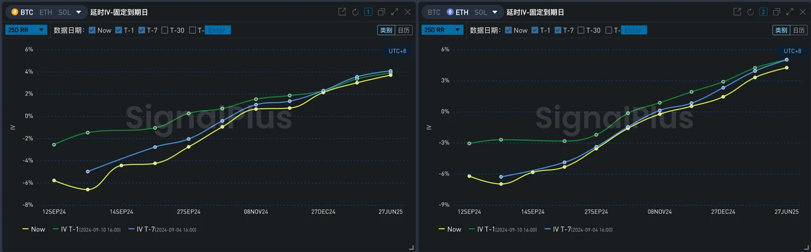Click UTC+8 timezone label in BTC chart
Viewport: 811px width, 252px height.
pyautogui.click(x=397, y=51)
